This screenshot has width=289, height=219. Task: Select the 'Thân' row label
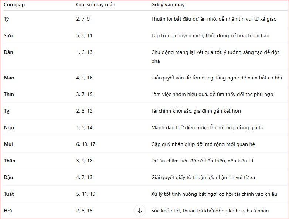pos(9,161)
